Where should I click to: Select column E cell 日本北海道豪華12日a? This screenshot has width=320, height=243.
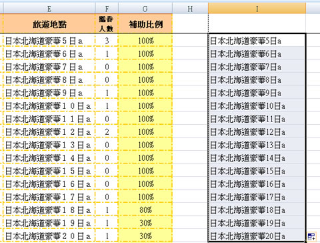[x=49, y=132]
